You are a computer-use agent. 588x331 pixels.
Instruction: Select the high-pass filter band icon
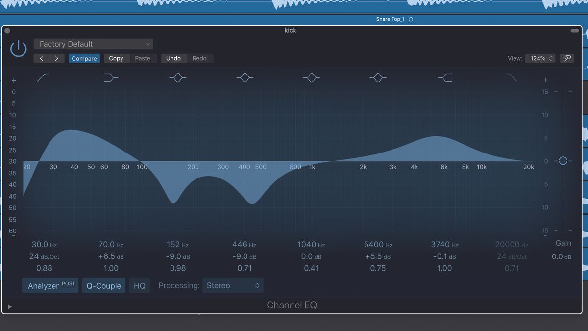point(42,77)
